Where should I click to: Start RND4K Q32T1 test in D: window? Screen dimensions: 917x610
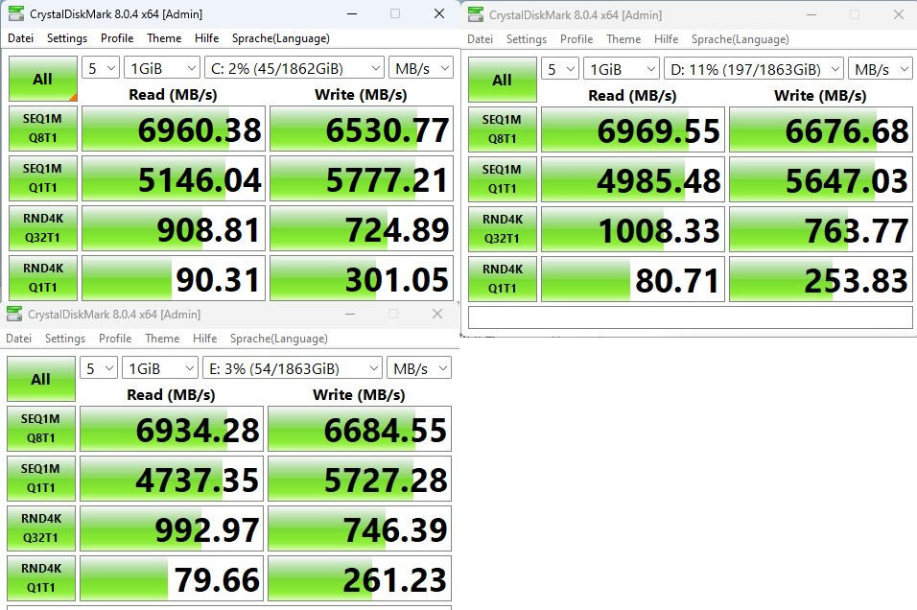click(x=503, y=229)
